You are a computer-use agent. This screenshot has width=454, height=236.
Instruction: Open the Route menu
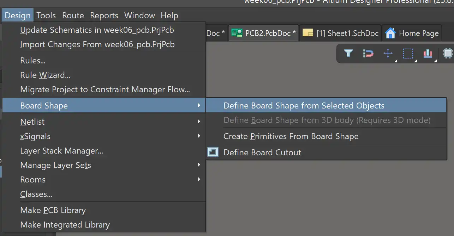73,15
